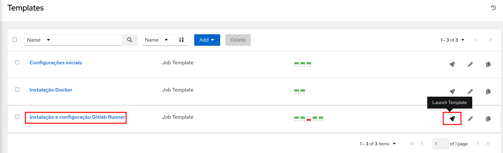Click the search magnifier button
Image resolution: width=503 pixels, height=153 pixels.
tap(130, 40)
